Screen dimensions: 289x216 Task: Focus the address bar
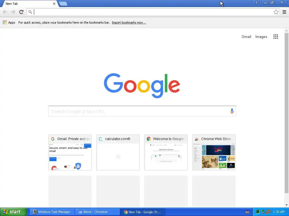click(153, 12)
